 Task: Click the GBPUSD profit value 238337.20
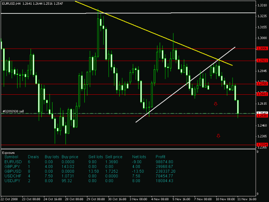(x=166, y=171)
